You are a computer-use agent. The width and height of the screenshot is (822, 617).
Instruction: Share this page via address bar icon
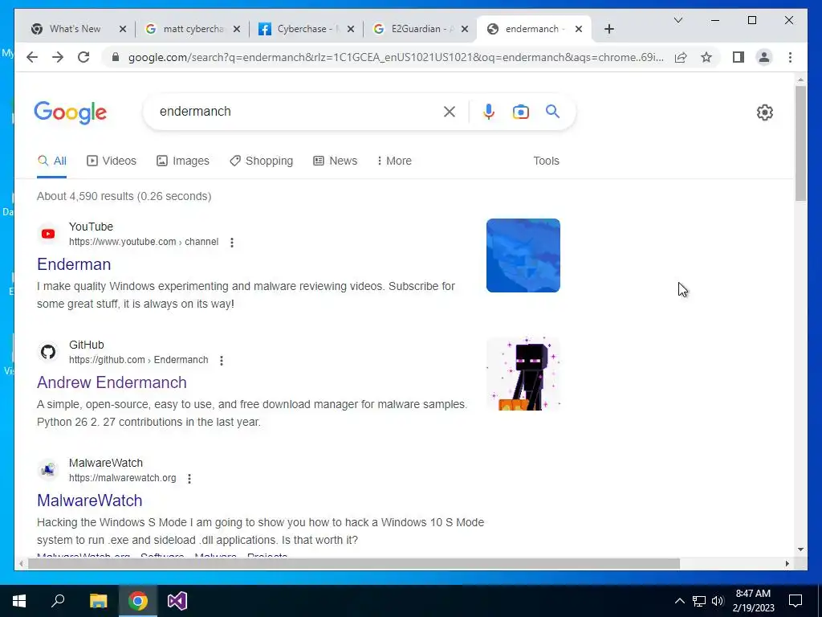pyautogui.click(x=681, y=57)
